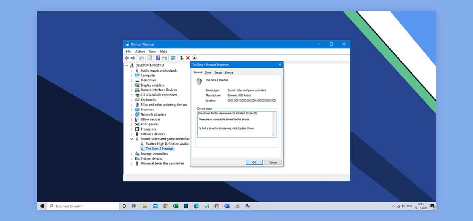Expand Audio inputs and outputs
This screenshot has width=473, height=221.
click(x=132, y=70)
